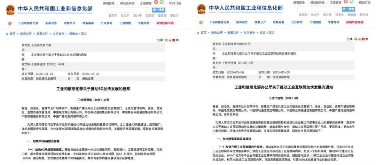The height and width of the screenshot is (165, 376).
Task: Open RSS订阅 link on 5G notice page
Action: pos(175,3)
